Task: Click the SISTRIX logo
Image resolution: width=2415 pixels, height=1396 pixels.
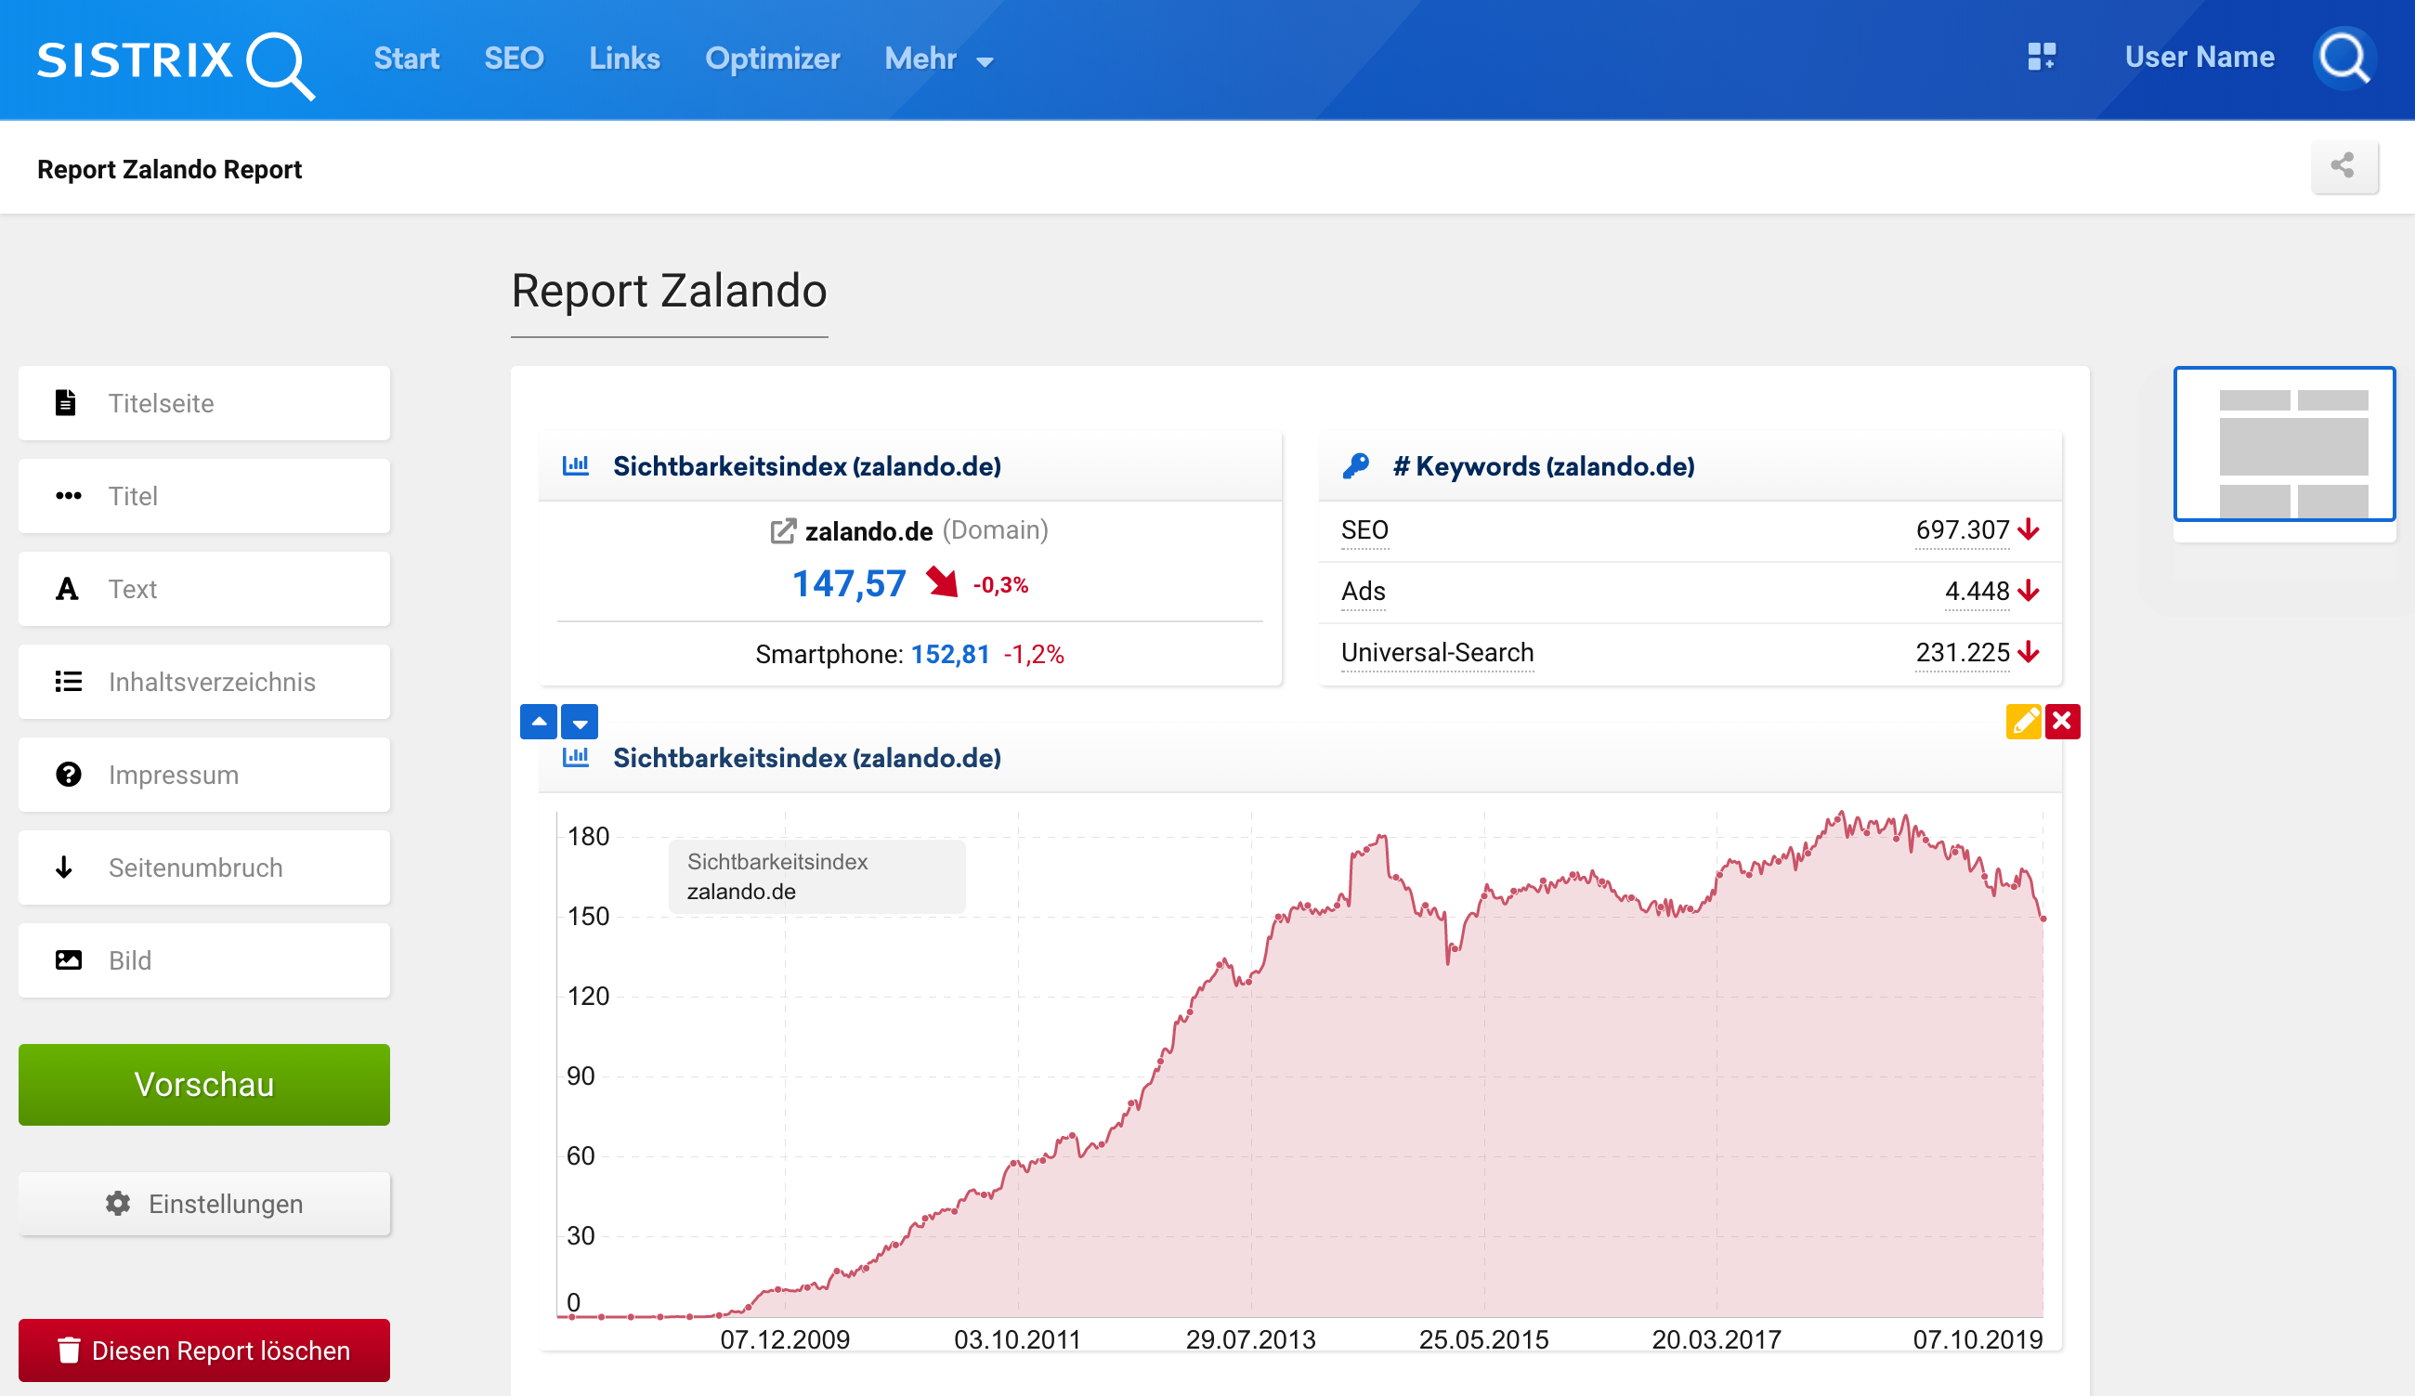Action: click(175, 62)
